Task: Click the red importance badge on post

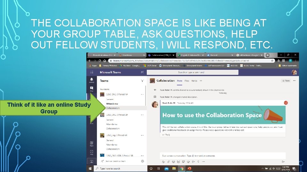Action: click(286, 103)
